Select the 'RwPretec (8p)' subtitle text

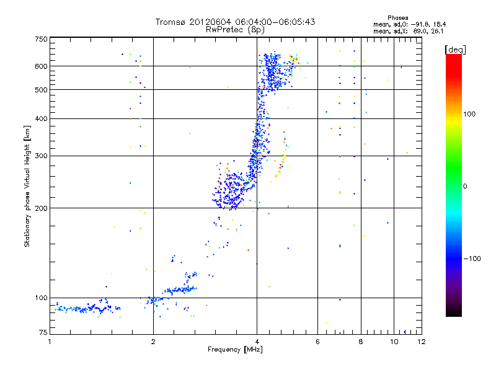click(x=235, y=30)
